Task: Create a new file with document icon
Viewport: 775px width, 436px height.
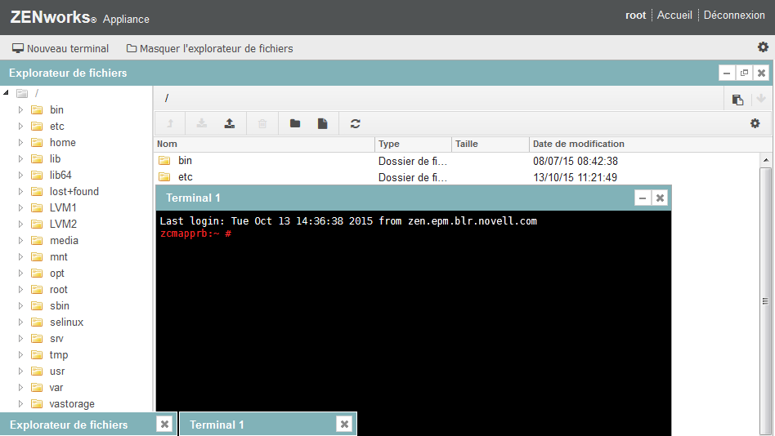Action: (x=322, y=123)
